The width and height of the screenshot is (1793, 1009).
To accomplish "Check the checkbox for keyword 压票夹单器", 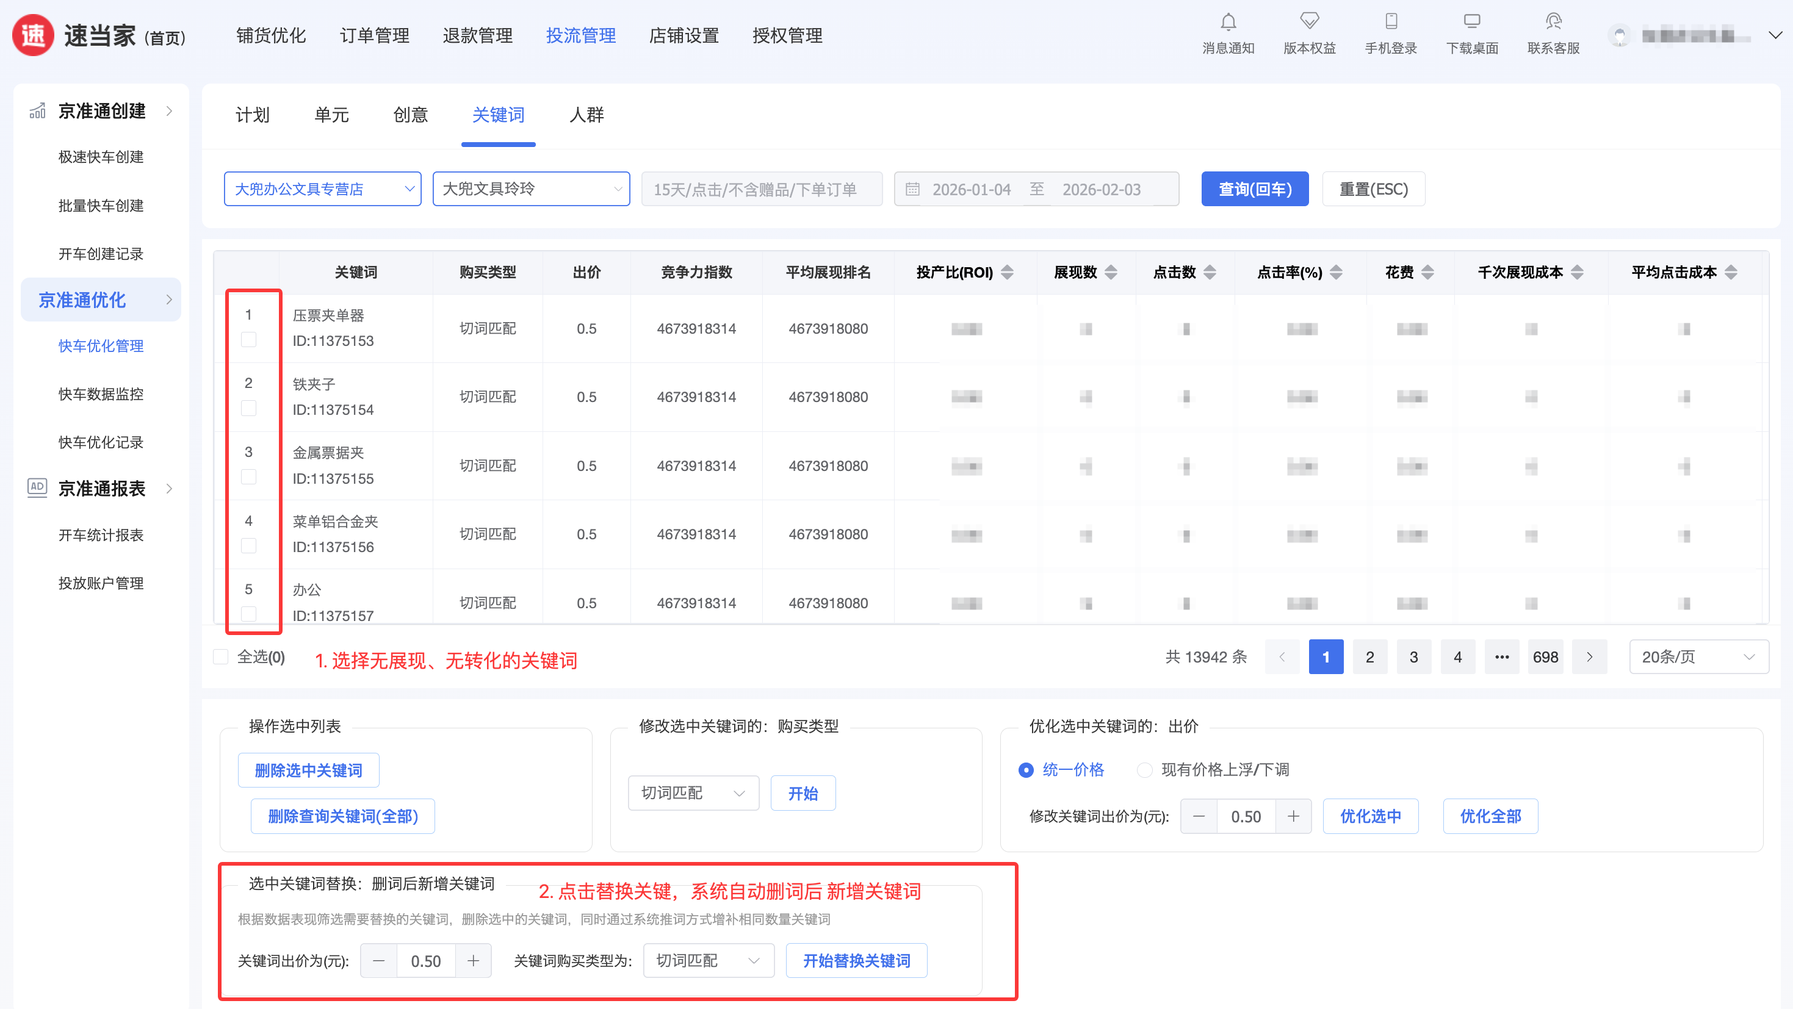I will tap(248, 340).
